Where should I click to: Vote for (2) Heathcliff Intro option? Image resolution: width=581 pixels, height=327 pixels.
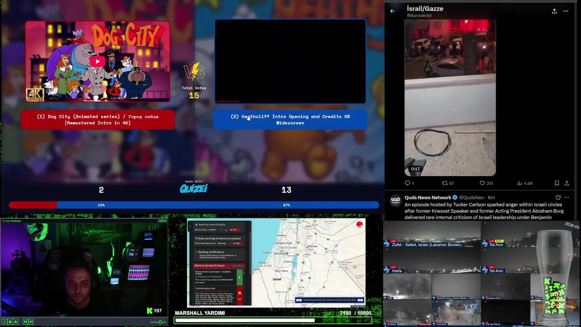click(x=290, y=119)
